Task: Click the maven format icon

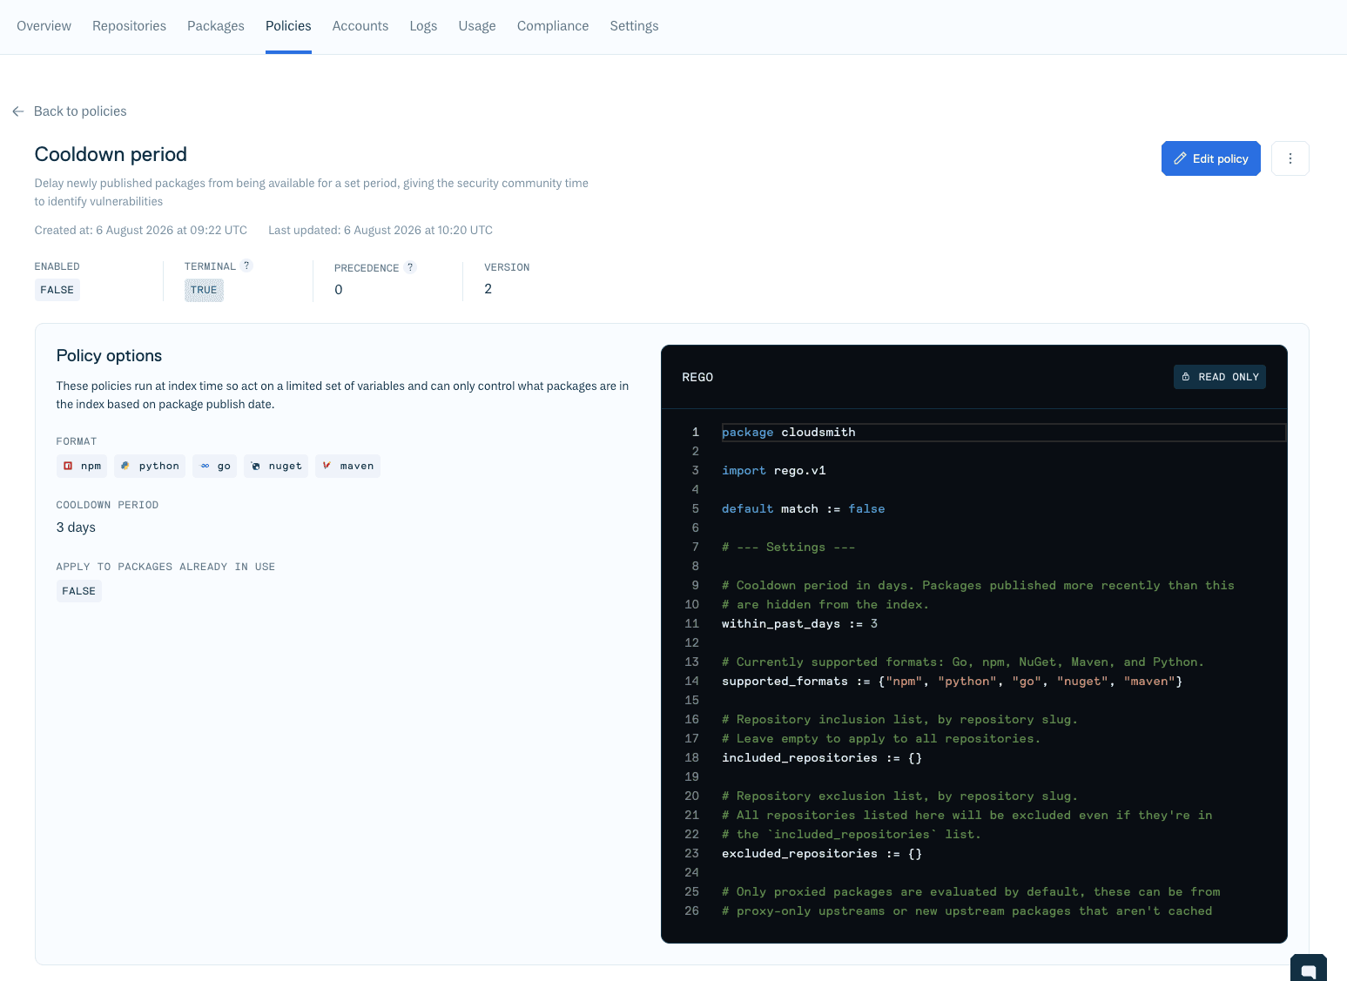Action: (x=327, y=466)
